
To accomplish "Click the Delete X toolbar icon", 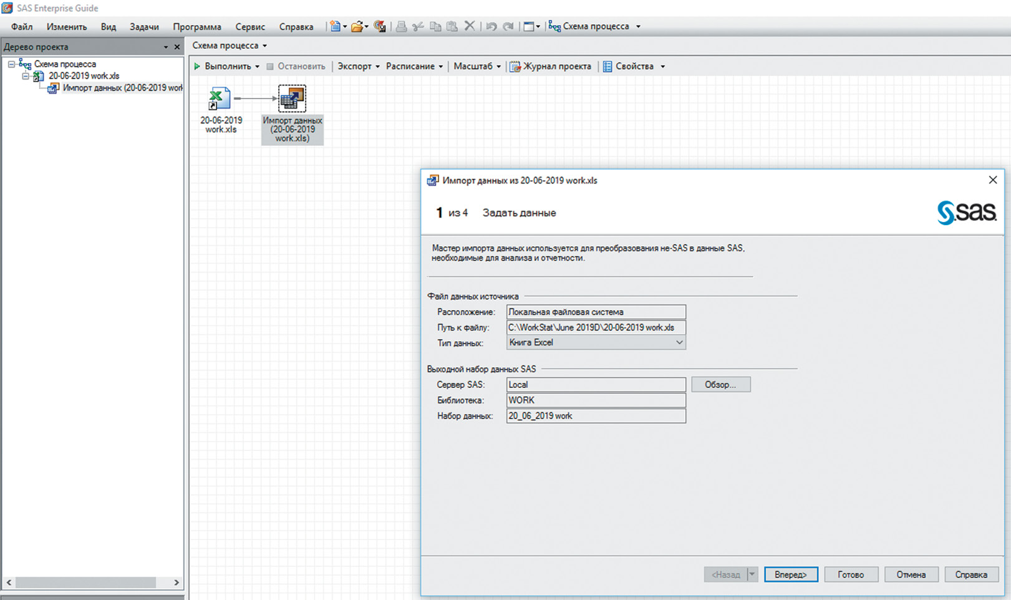I will 470,26.
